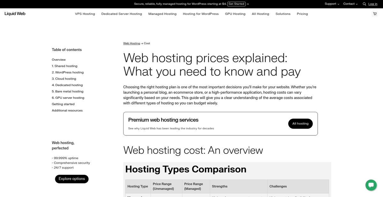The height and width of the screenshot is (197, 383).
Task: Click the Strengths column header
Action: coord(238,187)
